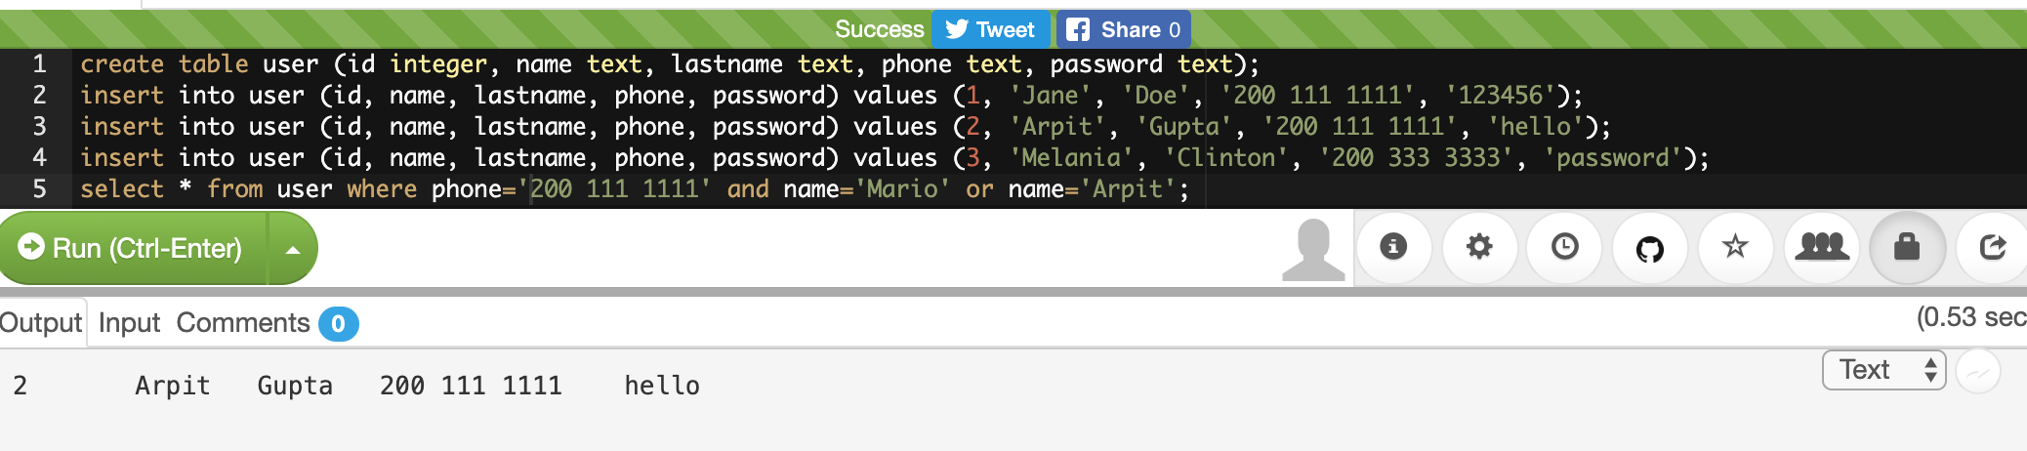Click the faded chart icon beside Text
2027x451 pixels.
pyautogui.click(x=1979, y=372)
